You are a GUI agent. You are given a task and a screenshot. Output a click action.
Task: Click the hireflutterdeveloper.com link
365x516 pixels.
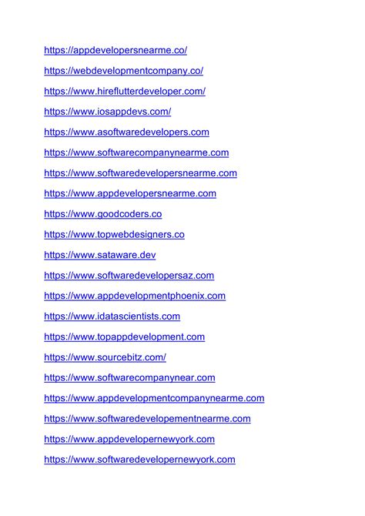coord(125,91)
